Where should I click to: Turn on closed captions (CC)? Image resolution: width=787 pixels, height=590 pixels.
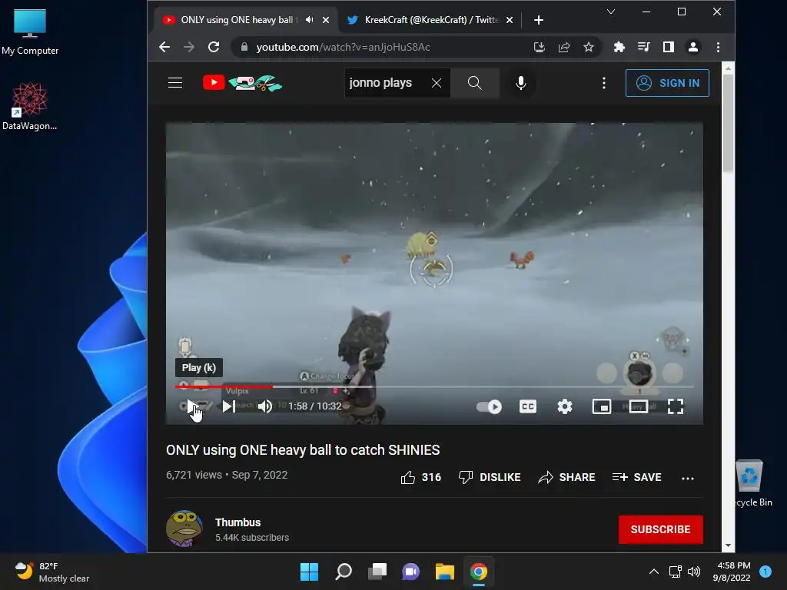pos(527,406)
